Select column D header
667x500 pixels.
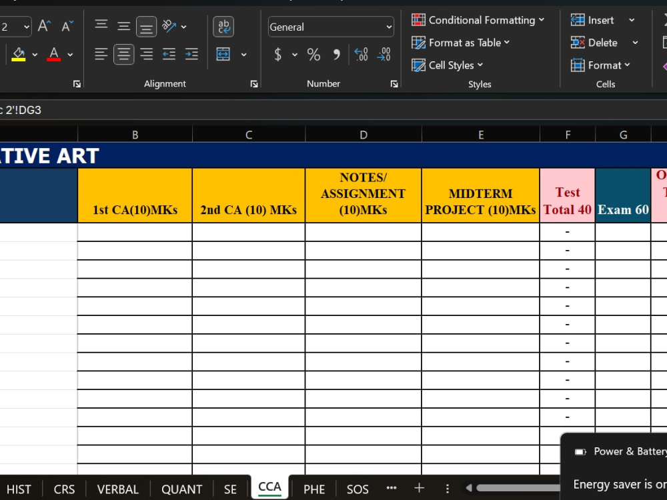click(364, 135)
